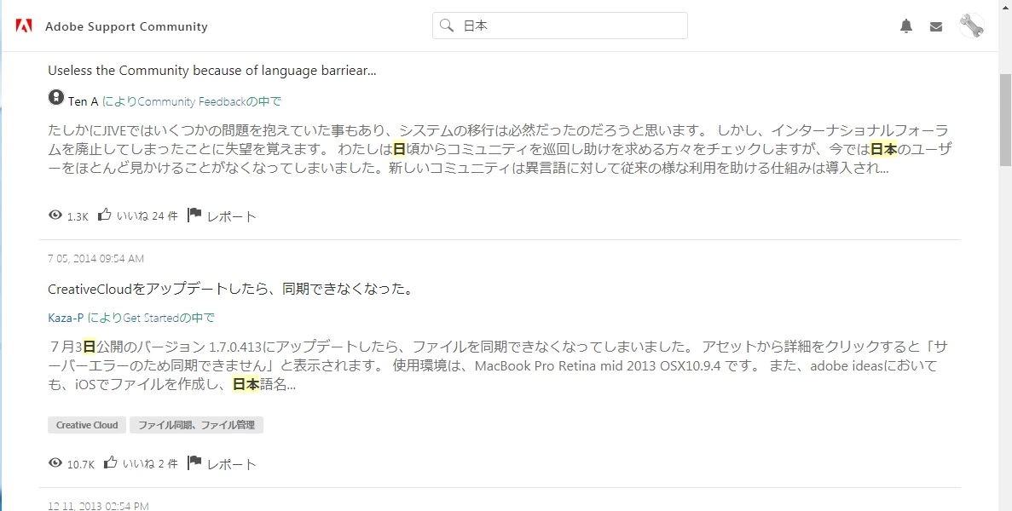Open Kaza-P's author profile
The image size is (1012, 511).
(x=66, y=318)
